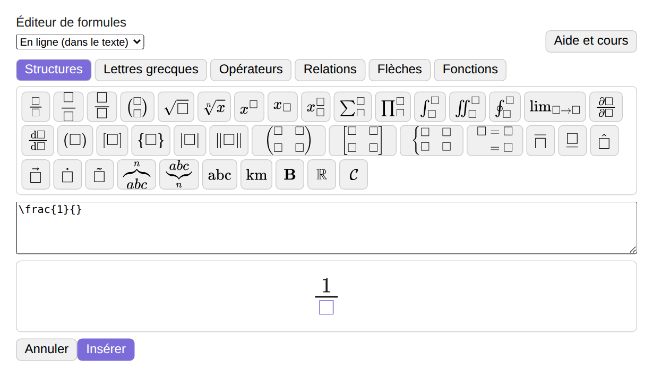
Task: Apply the bold B math style
Action: [x=290, y=175]
